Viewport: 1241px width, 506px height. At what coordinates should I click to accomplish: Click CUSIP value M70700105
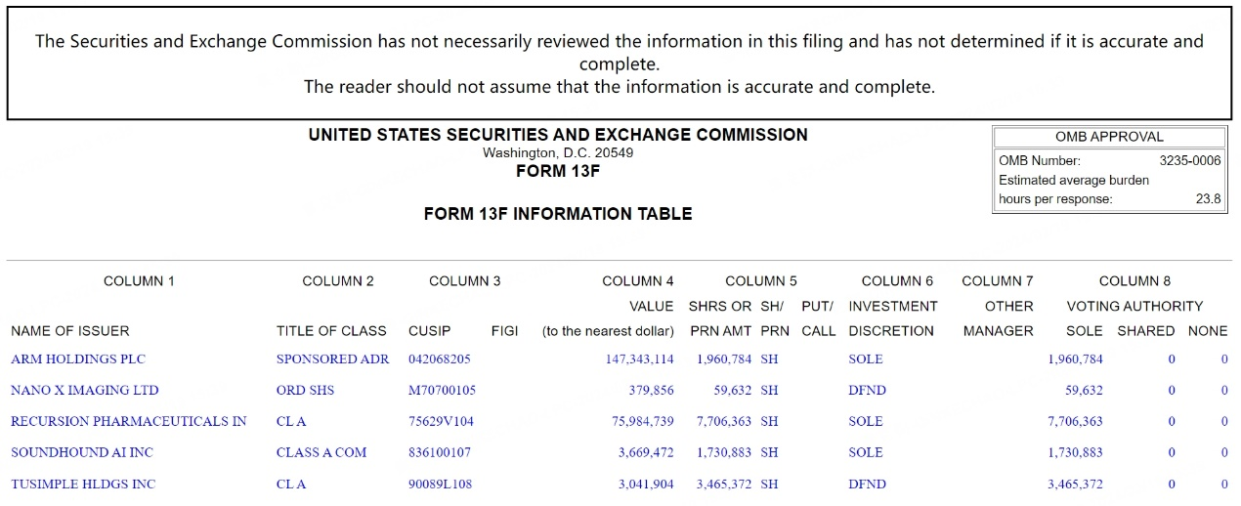pyautogui.click(x=442, y=390)
